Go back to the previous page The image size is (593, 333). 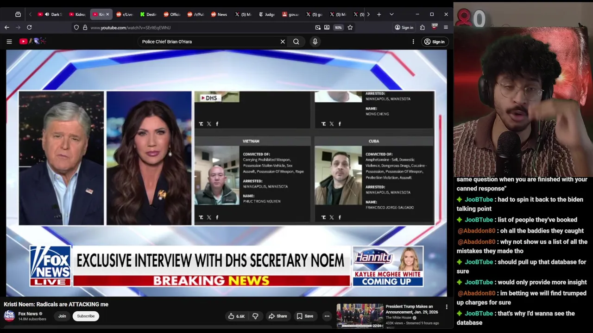(x=7, y=28)
